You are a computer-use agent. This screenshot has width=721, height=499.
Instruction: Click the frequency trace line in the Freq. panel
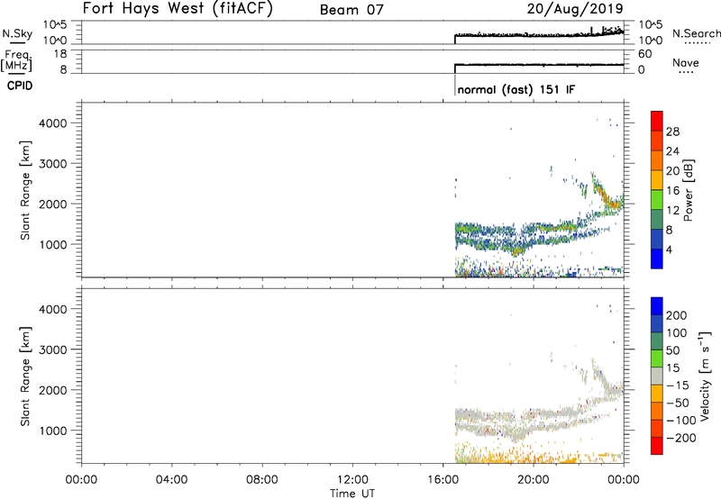tap(539, 65)
